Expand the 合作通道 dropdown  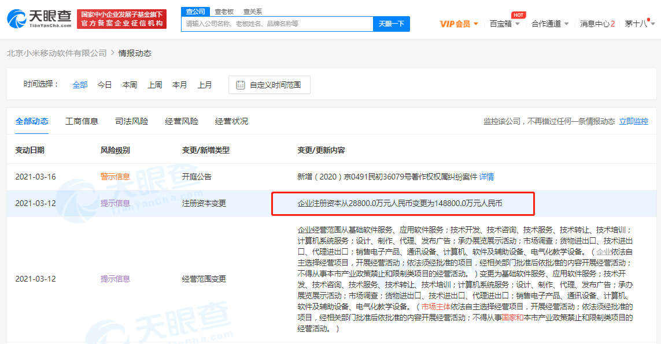[550, 24]
